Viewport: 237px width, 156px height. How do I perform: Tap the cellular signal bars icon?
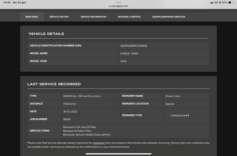click(x=212, y=3)
